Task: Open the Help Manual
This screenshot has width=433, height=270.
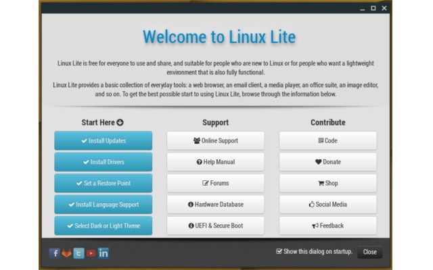Action: 215,162
